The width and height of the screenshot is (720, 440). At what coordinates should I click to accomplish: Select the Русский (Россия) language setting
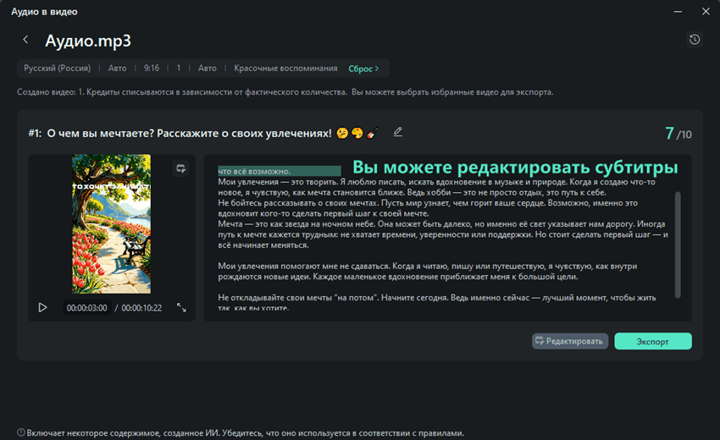(58, 69)
